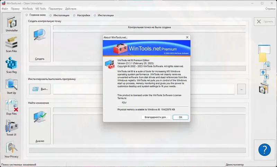Click the 'WinTools.net ® Premium Edition' line
This screenshot has width=277, height=167.
coord(133,60)
